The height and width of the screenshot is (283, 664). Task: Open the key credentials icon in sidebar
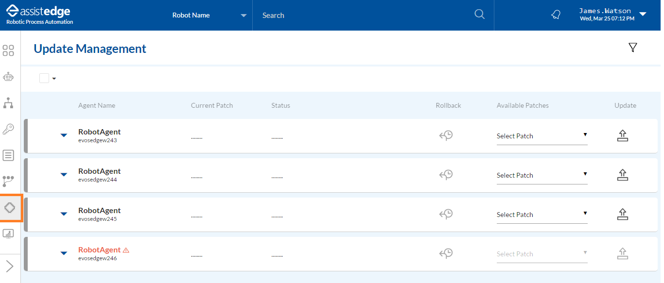click(8, 129)
